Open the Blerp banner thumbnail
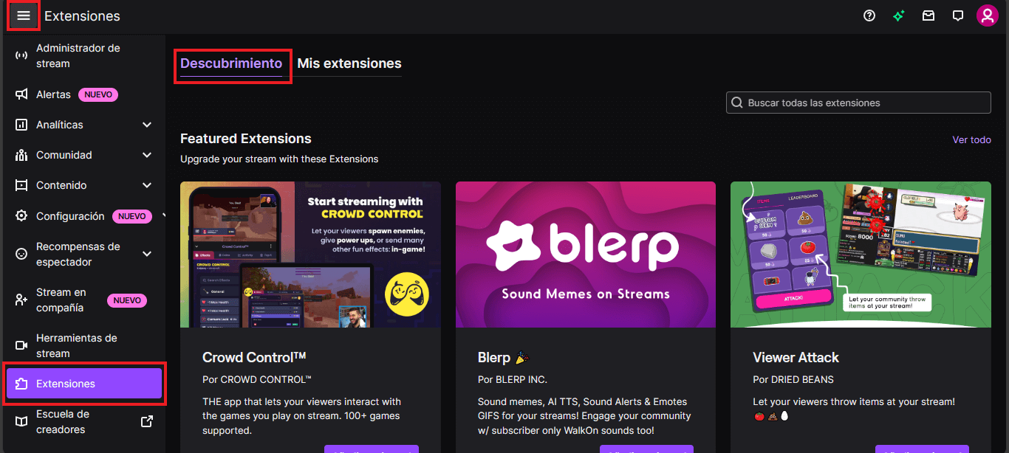Viewport: 1009px width, 453px height. point(586,255)
